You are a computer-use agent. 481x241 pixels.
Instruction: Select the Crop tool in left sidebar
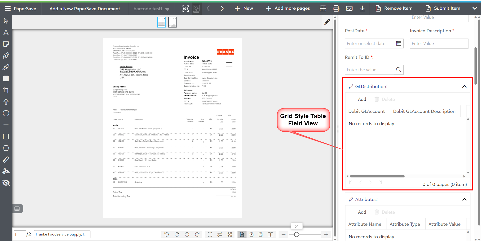[6, 90]
